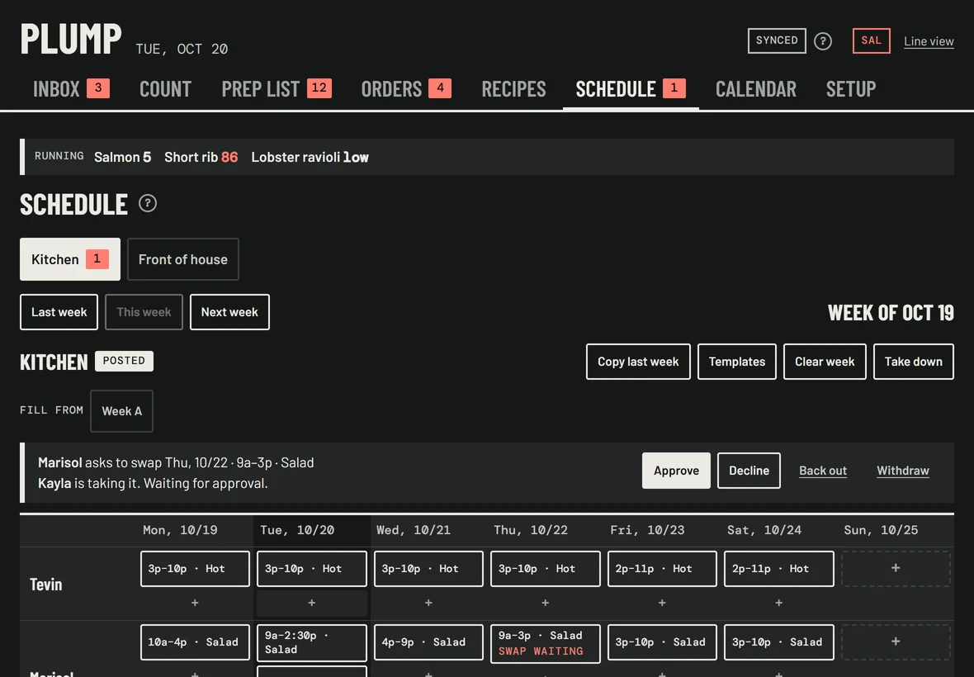The image size is (974, 677).
Task: Switch to the Recipes tab
Action: (x=513, y=89)
